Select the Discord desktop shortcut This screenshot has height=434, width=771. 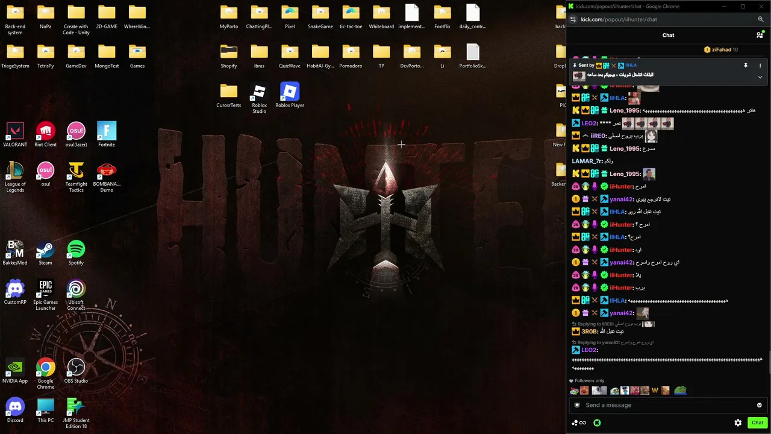point(15,410)
